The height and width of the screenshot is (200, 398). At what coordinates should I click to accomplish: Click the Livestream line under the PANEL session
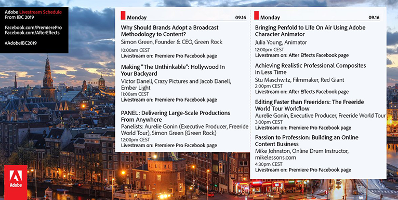169,145
